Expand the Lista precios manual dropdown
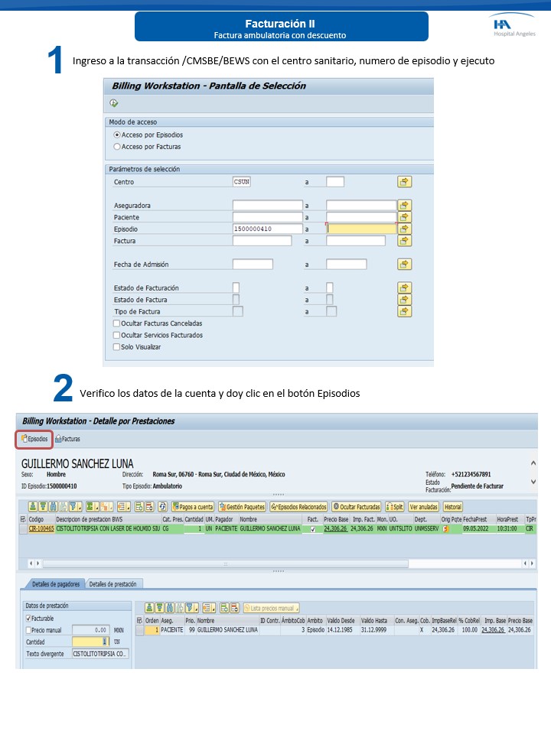The height and width of the screenshot is (734, 551). 270,608
